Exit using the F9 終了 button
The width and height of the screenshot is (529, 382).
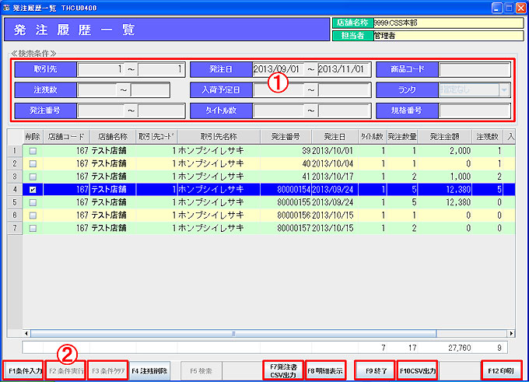click(374, 370)
